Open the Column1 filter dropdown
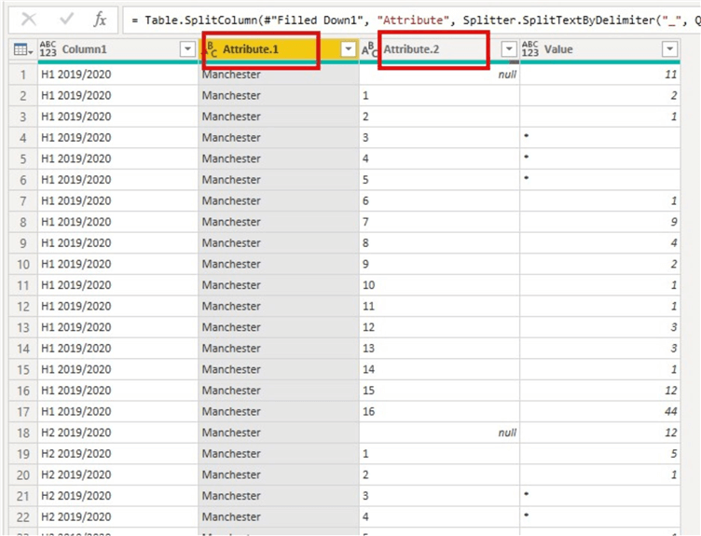 [x=186, y=49]
